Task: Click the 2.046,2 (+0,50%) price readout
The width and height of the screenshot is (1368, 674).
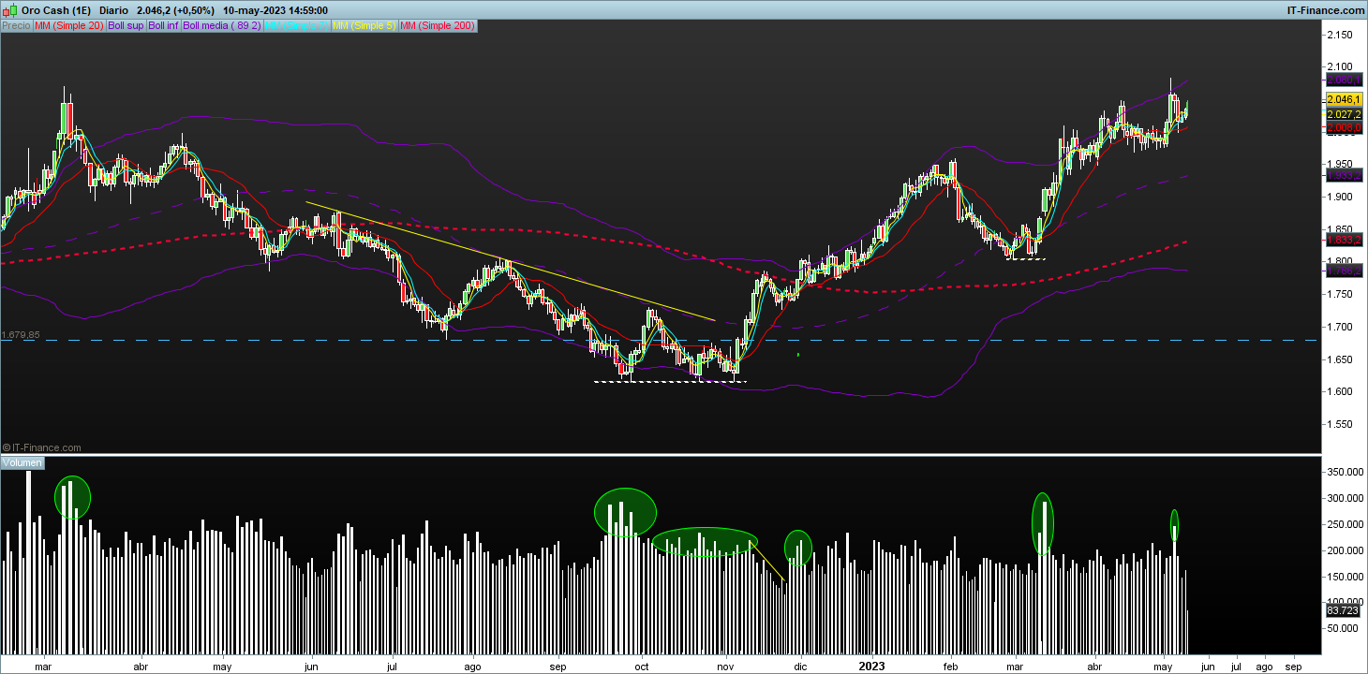Action: pyautogui.click(x=178, y=10)
